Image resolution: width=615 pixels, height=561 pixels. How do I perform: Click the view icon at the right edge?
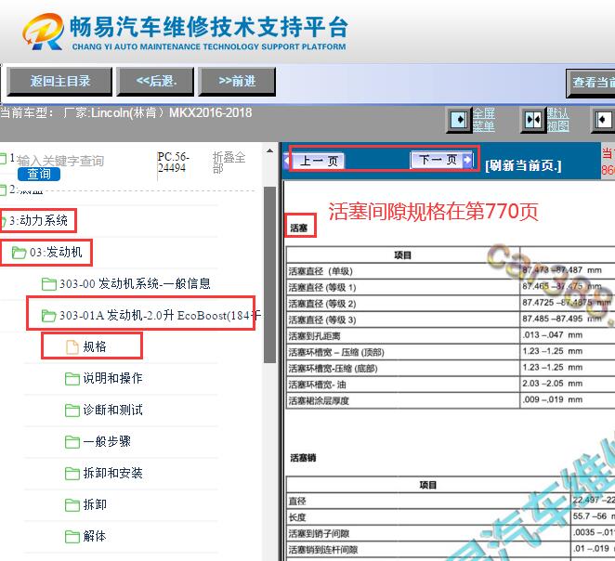pos(603,120)
